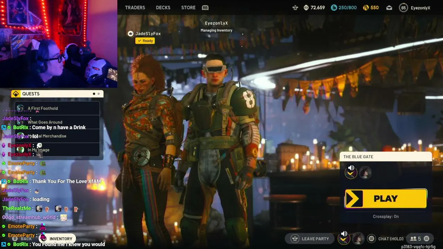Click the second avatar in bottom bar
The width and height of the screenshot is (443, 249).
coord(358,239)
